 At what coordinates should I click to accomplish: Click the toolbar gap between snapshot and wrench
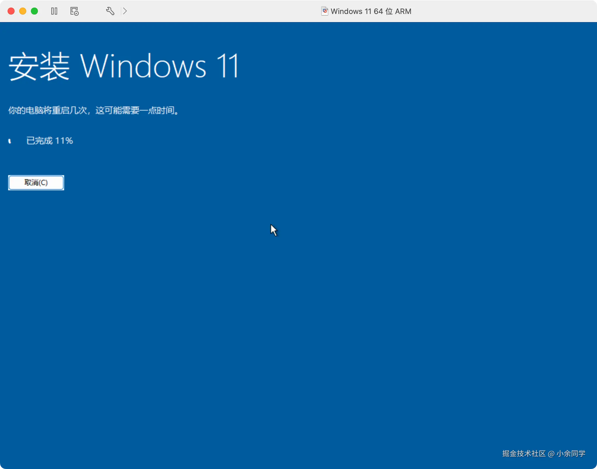92,11
